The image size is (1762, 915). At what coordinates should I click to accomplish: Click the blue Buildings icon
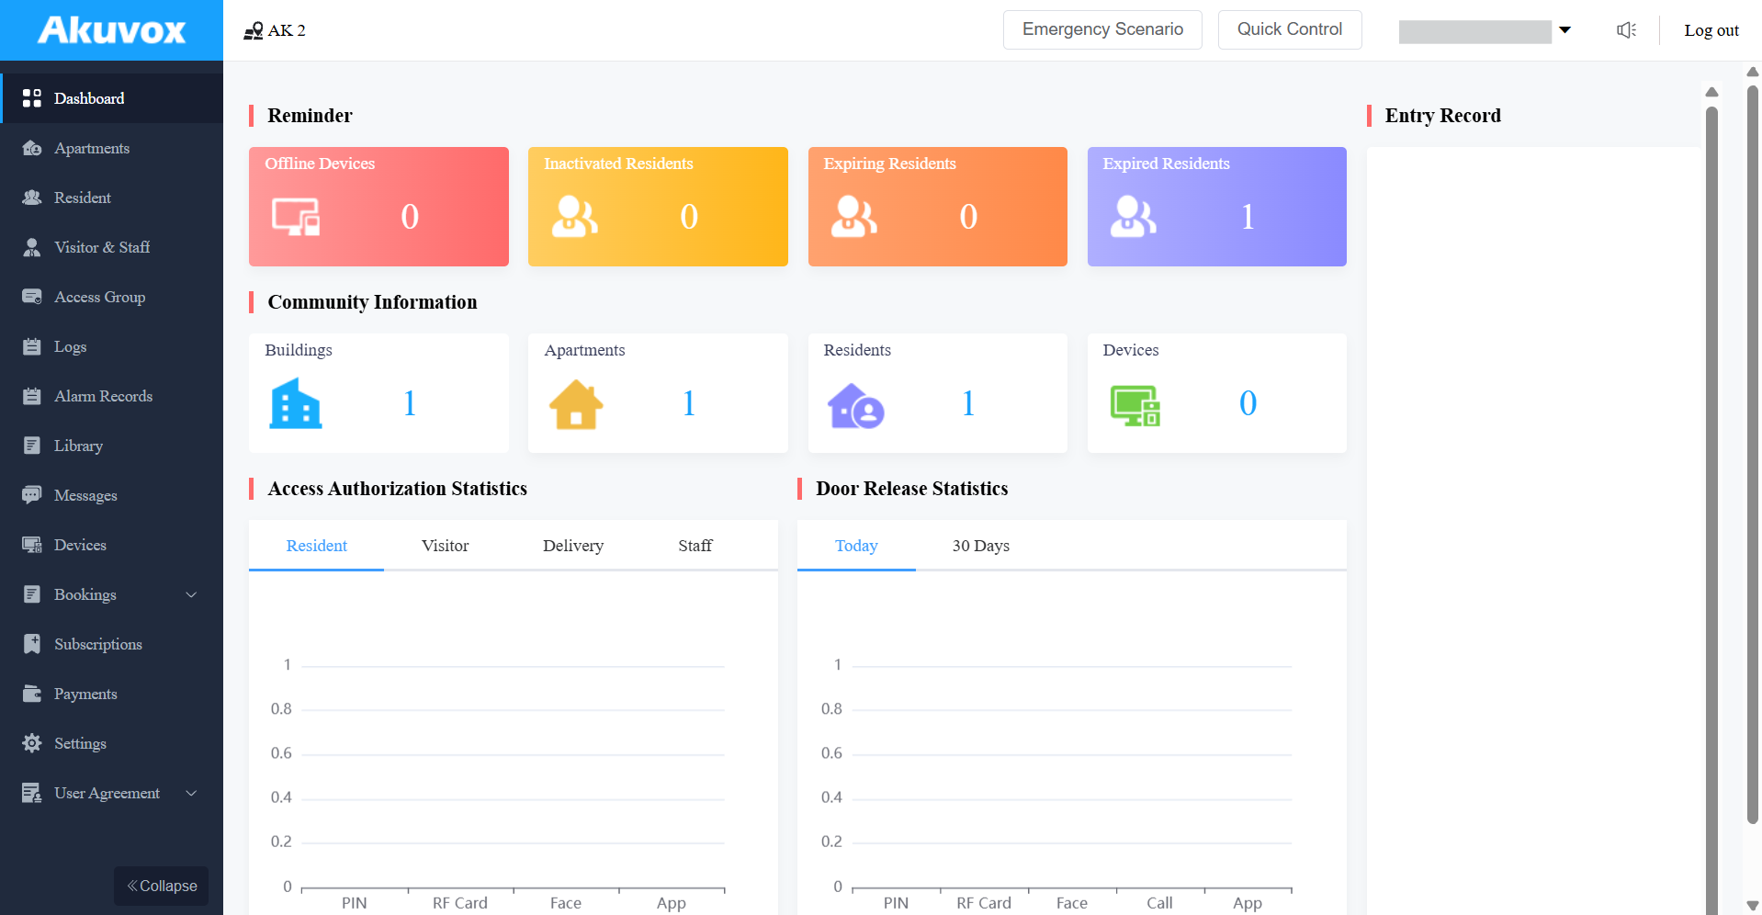pyautogui.click(x=296, y=403)
